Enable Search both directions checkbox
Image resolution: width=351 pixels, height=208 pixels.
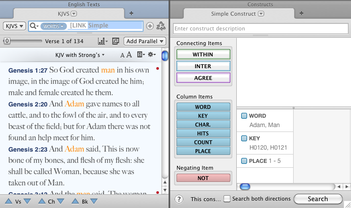pos(227,199)
